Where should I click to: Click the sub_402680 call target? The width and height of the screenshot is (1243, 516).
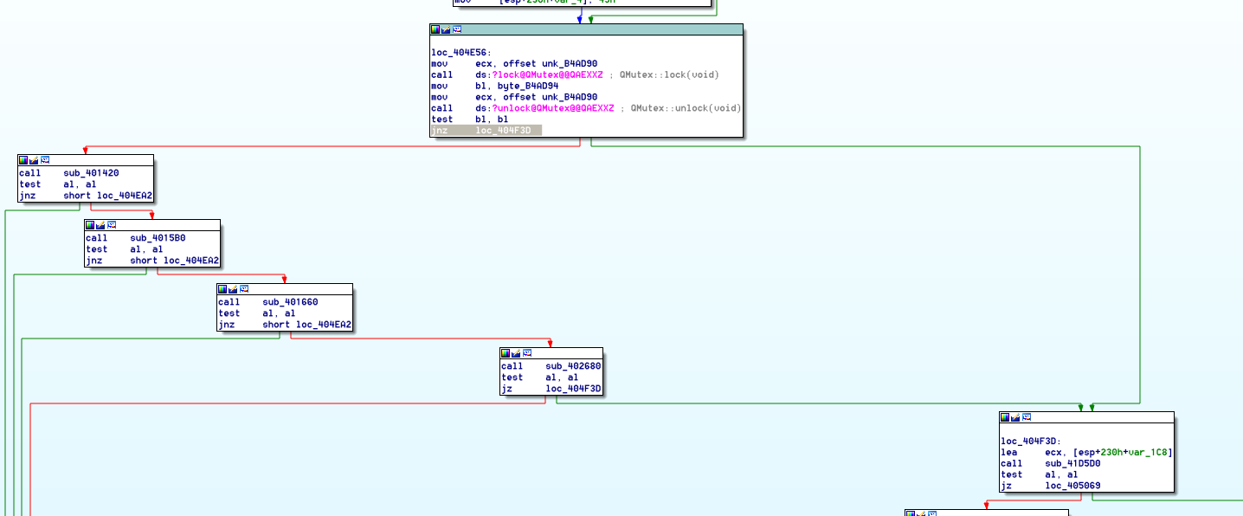(573, 366)
